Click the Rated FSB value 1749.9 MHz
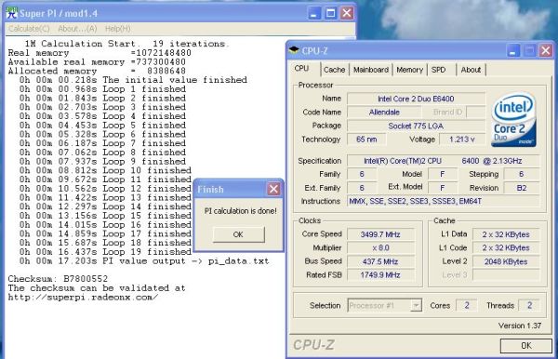558x359 pixels. point(380,275)
